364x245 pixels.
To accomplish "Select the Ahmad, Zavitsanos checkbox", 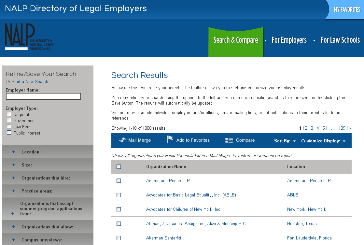I will pyautogui.click(x=119, y=223).
